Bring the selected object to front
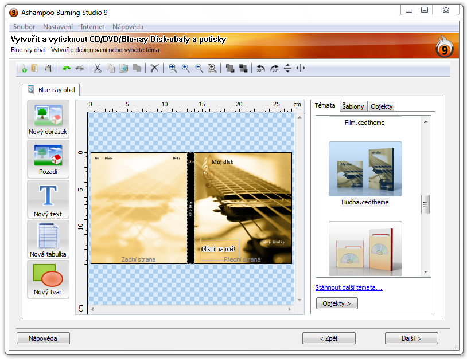Image resolution: width=467 pixels, height=359 pixels. click(x=230, y=68)
